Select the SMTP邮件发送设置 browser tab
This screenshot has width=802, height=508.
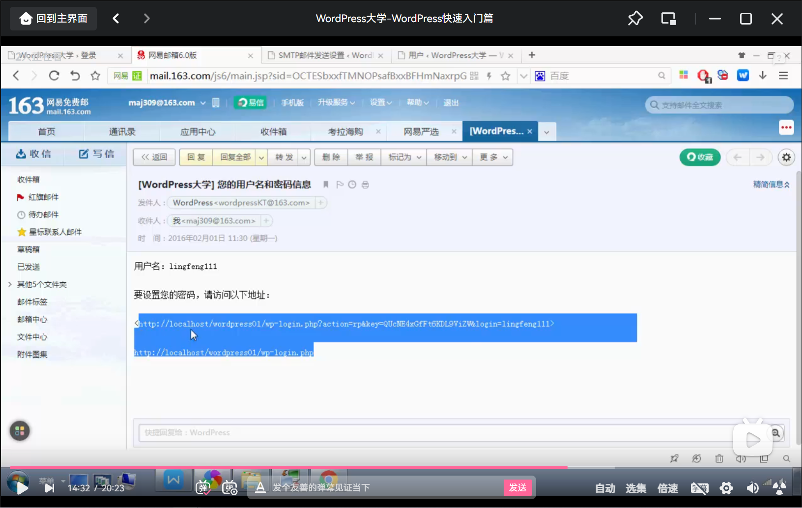326,55
